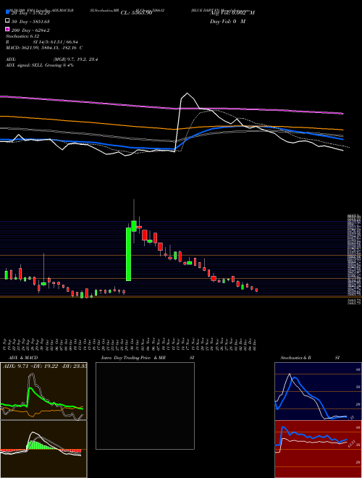Click the 'ADX signal: SELL' text
This screenshot has height=478, width=362.
pos(25,65)
